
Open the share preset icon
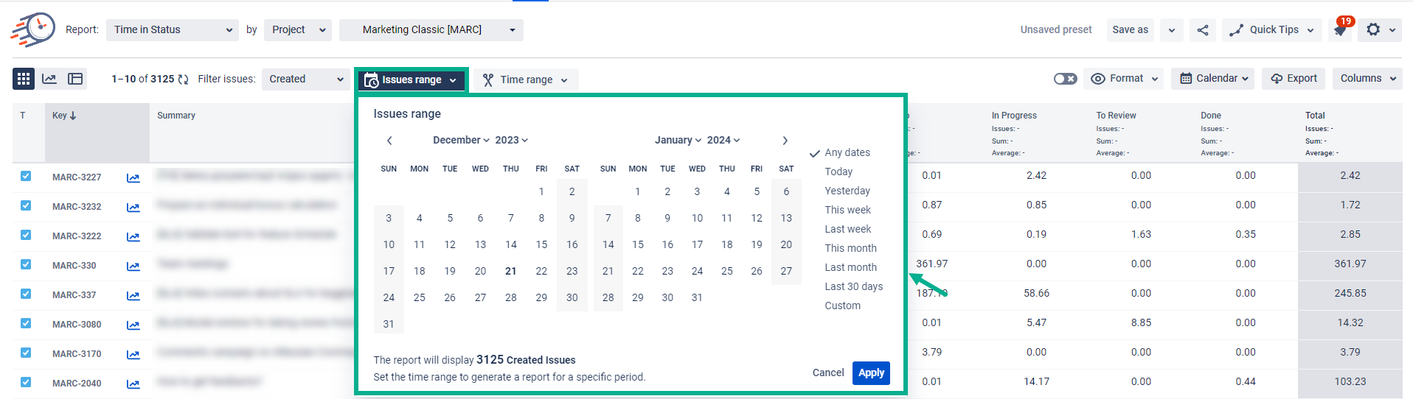(x=1203, y=30)
